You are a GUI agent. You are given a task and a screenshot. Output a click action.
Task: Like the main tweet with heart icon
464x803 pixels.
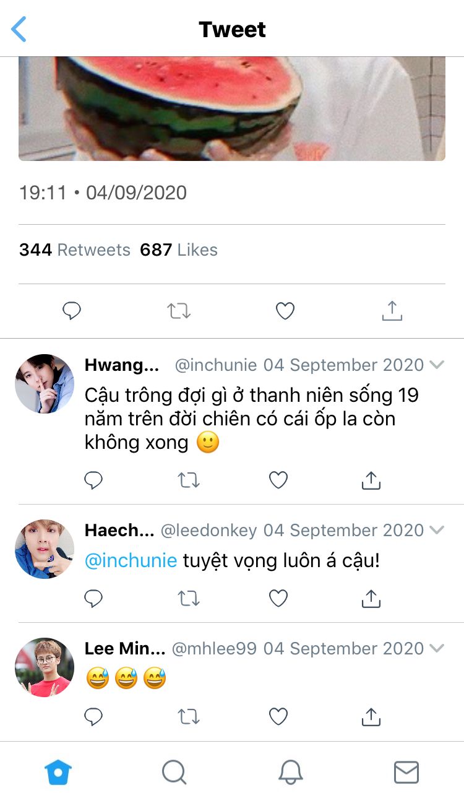tap(285, 311)
